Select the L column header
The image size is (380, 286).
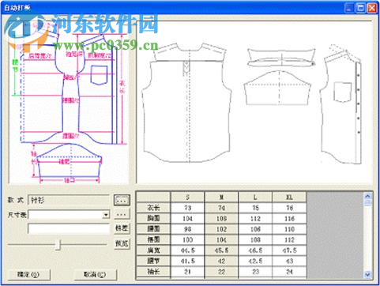coord(255,198)
